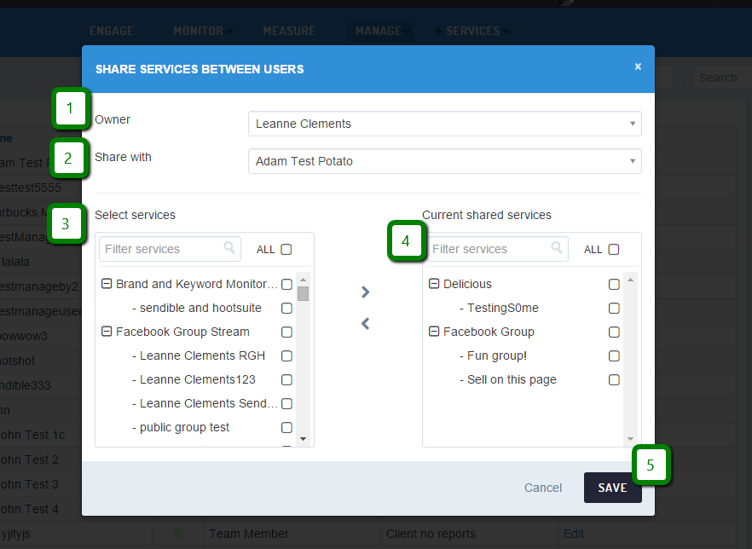Check ALL checkbox under Select services
The image size is (752, 549).
286,249
